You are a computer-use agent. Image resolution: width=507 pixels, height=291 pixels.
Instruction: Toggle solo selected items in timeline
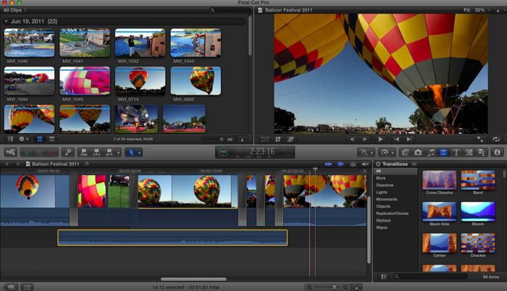[353, 164]
